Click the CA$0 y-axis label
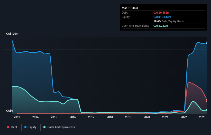The height and width of the screenshot is (135, 211). point(10,111)
